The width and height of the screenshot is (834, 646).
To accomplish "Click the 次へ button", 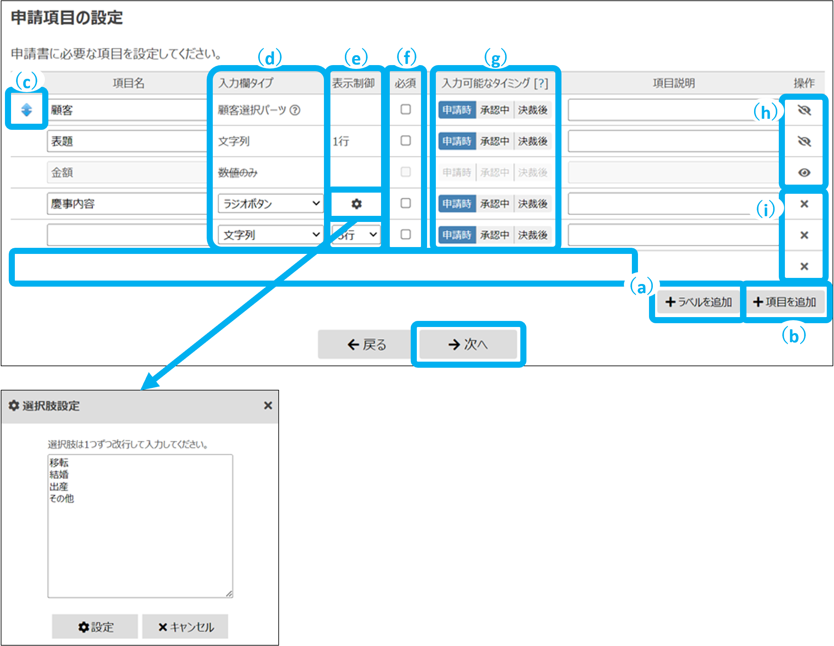I will 468,345.
